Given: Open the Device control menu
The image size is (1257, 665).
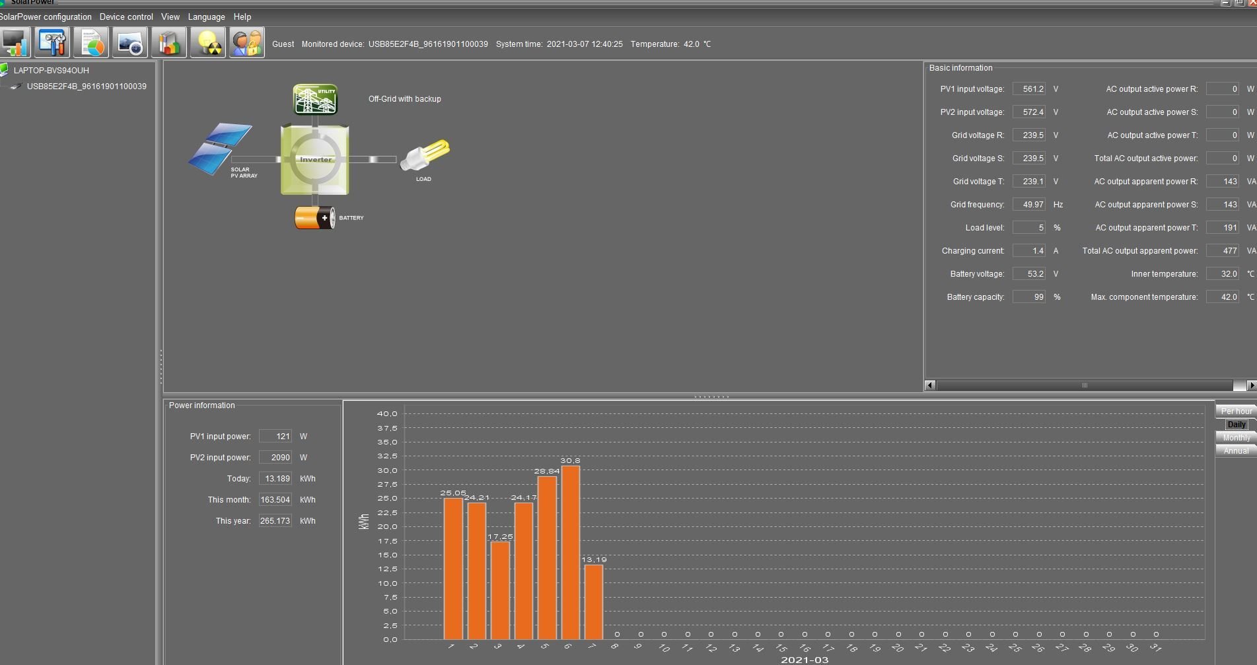Looking at the screenshot, I should point(126,17).
